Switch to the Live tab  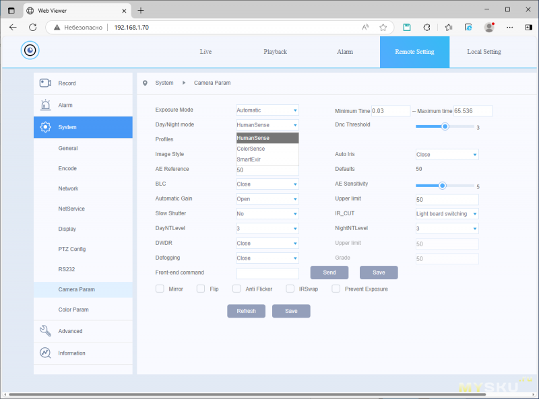[205, 52]
